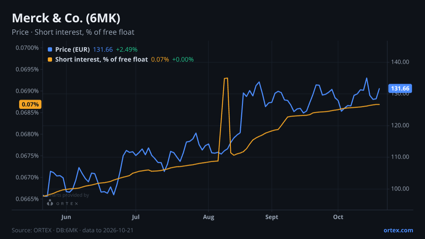Image resolution: width=425 pixels, height=239 pixels.
Task: Click the Source: ORTEX footer text
Action: (73, 230)
